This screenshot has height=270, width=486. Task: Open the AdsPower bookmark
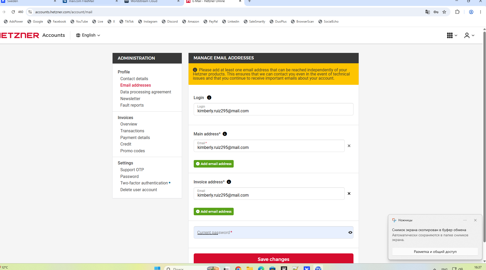coord(13,22)
